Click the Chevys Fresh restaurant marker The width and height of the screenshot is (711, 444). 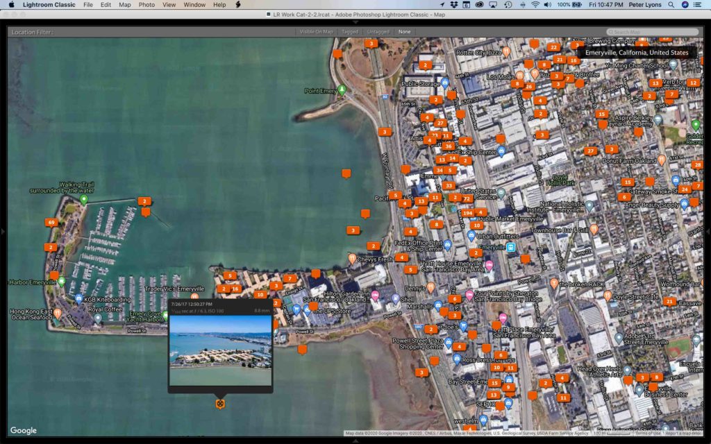[352, 258]
